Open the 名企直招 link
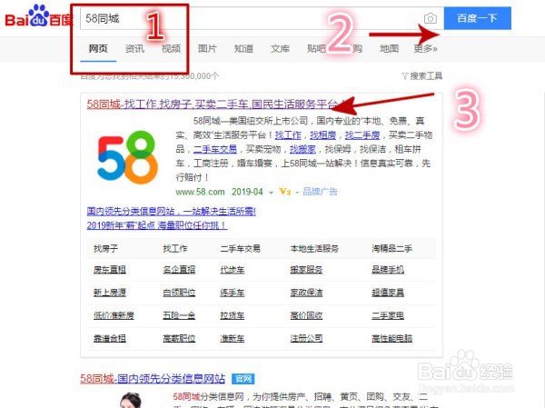The width and height of the screenshot is (545, 408). pos(179,270)
